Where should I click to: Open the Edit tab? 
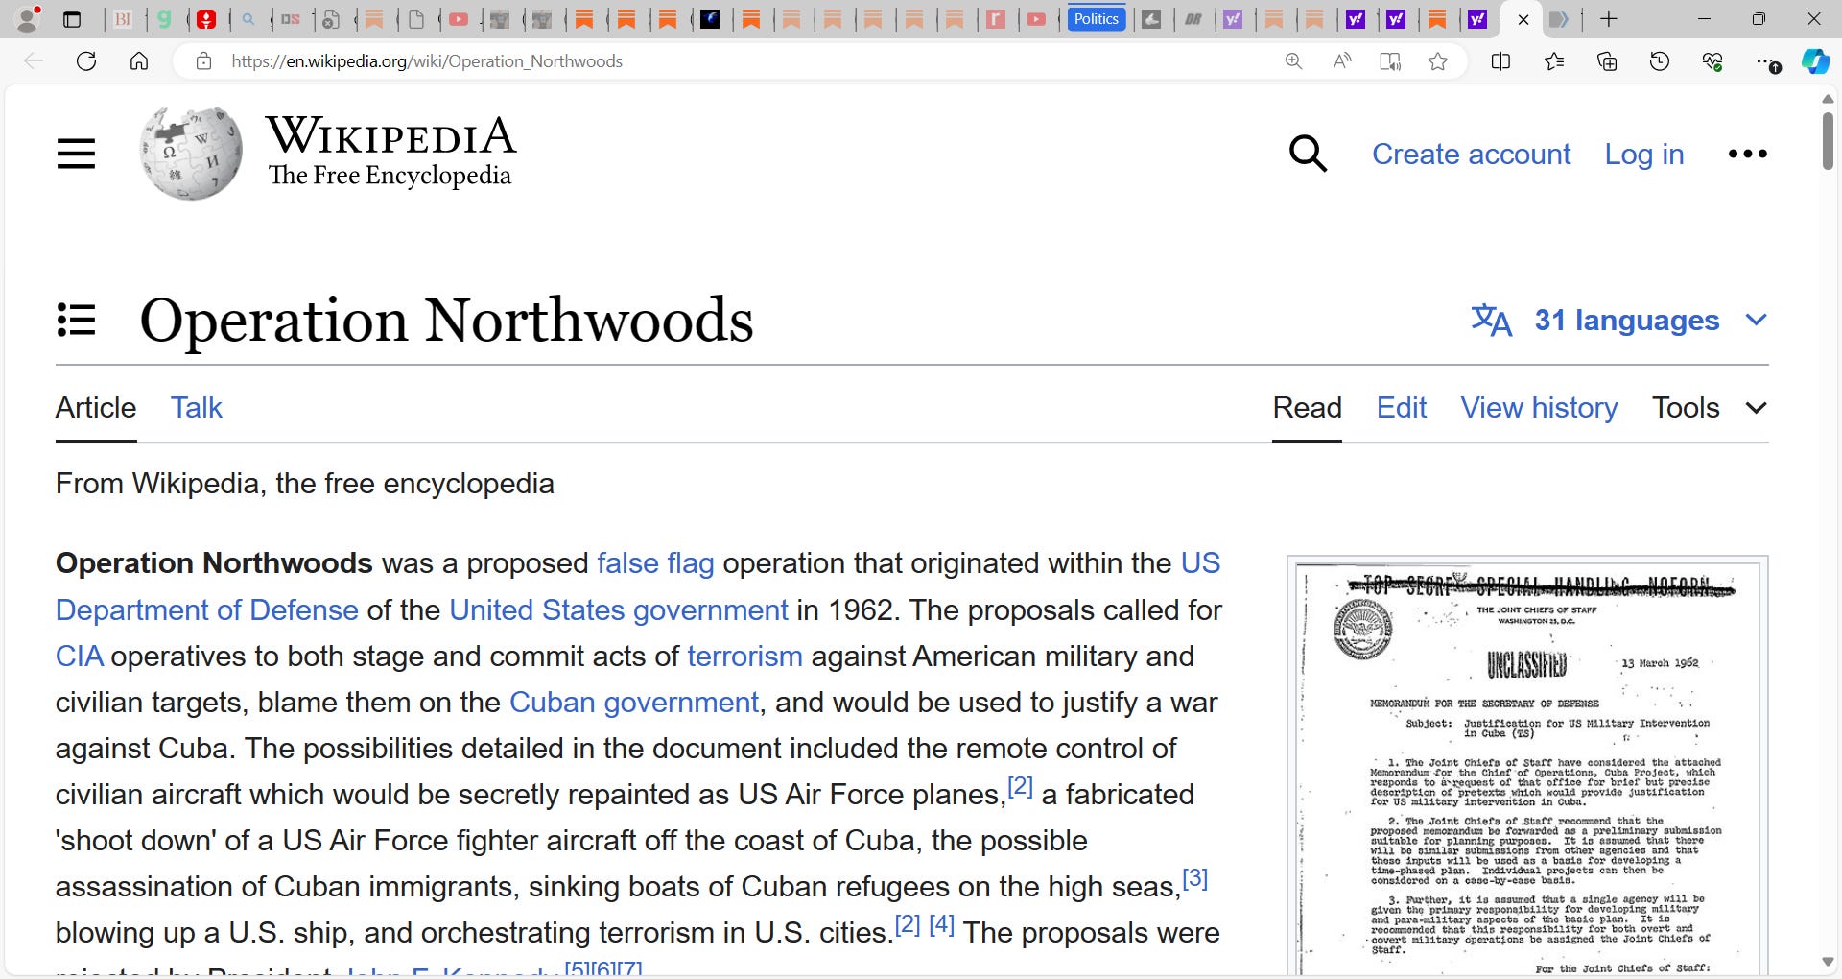coord(1402,408)
